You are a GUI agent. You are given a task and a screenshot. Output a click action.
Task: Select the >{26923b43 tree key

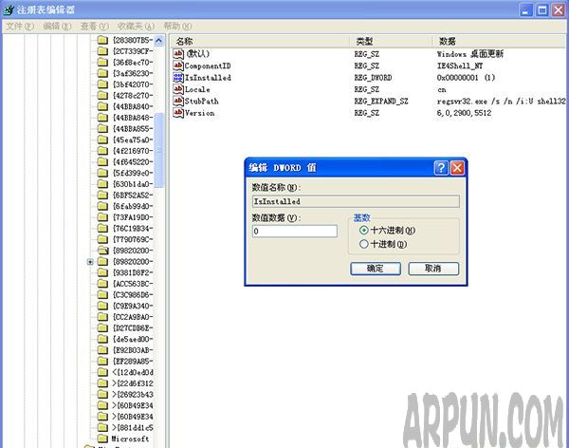click(133, 394)
